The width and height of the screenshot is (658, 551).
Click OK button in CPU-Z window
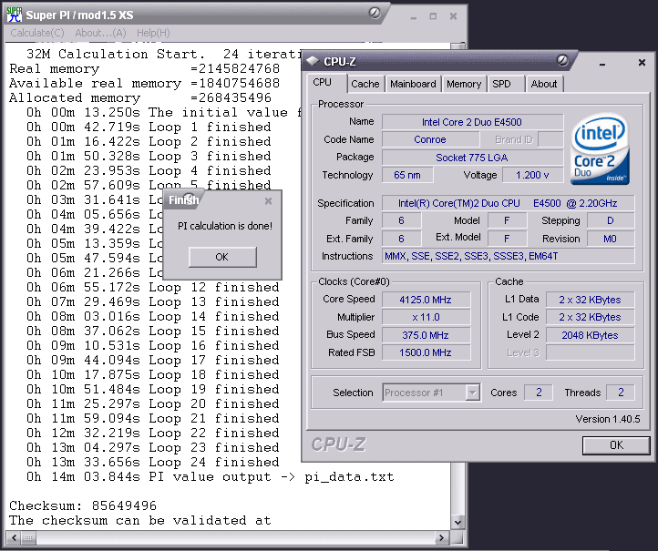616,445
